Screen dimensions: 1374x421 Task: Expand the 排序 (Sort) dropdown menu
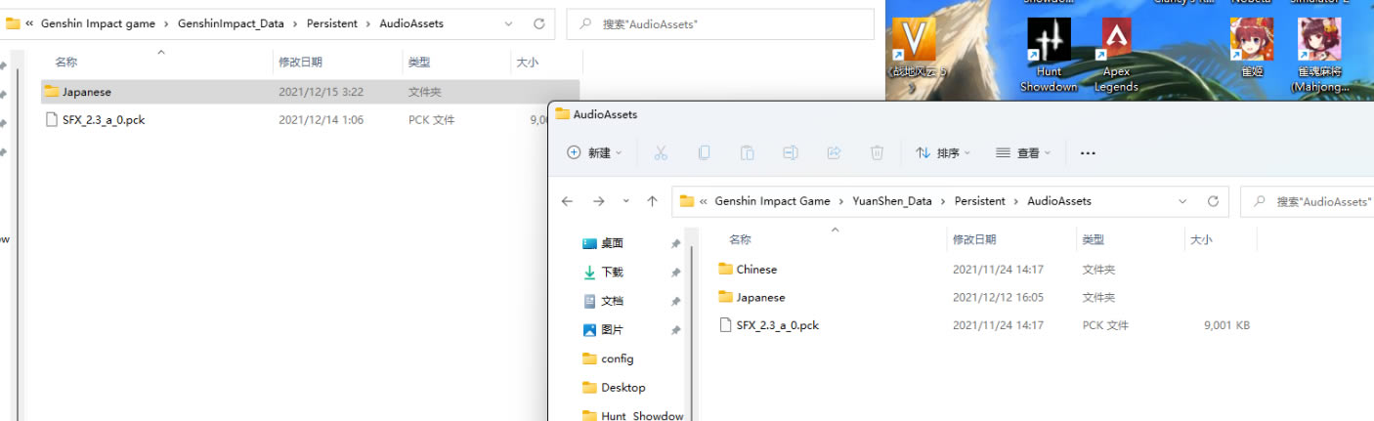pos(943,153)
